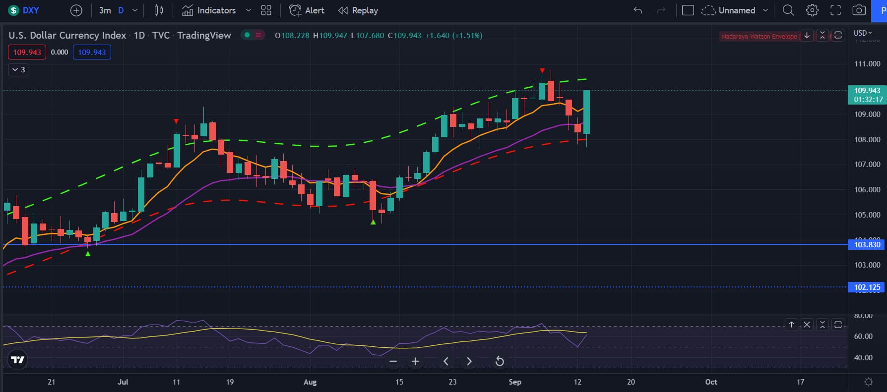Click the blue 109.943 buy price box
887x392 pixels.
coord(92,52)
